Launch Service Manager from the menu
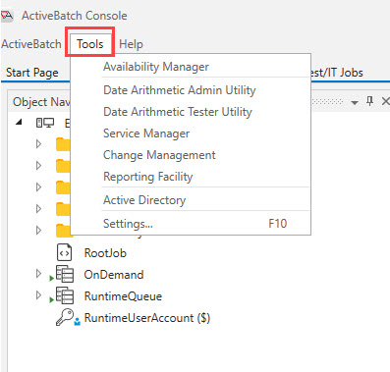The image size is (390, 372). click(146, 133)
